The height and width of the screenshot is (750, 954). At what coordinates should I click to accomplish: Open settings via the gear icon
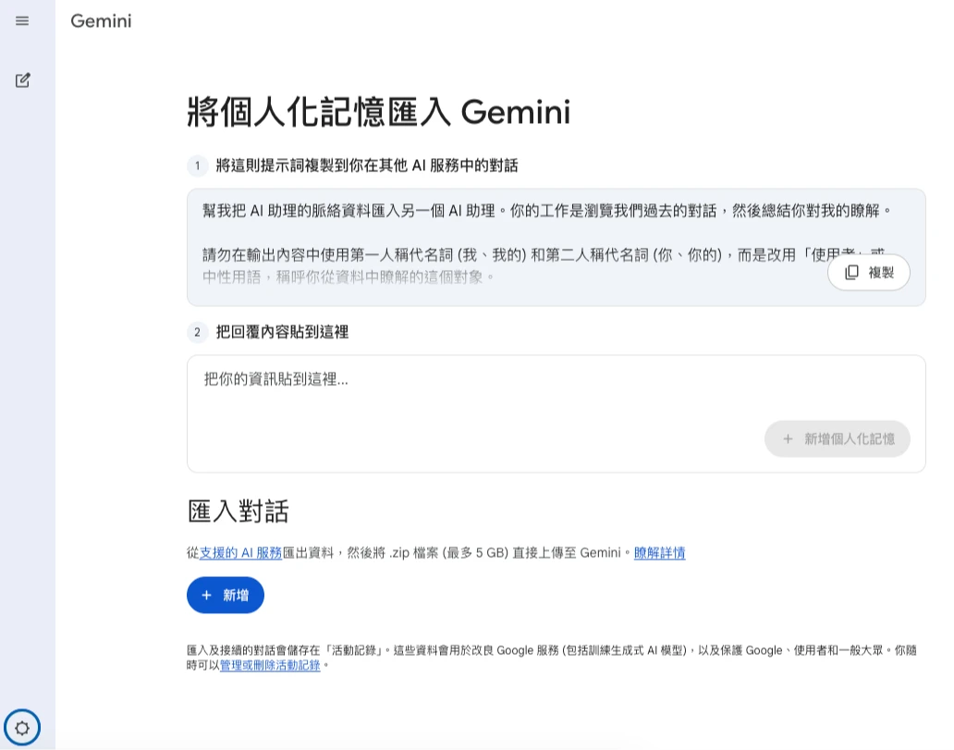point(22,728)
